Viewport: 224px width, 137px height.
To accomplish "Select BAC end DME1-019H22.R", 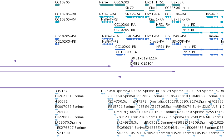I will point(132,61).
